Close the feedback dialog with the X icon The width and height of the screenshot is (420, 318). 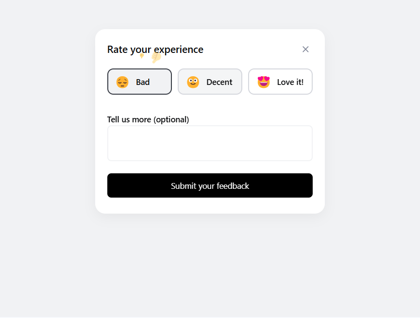[x=305, y=49]
